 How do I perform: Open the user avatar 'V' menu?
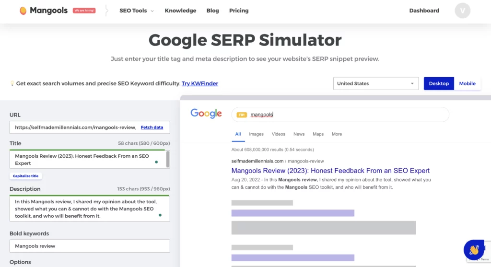pyautogui.click(x=462, y=11)
